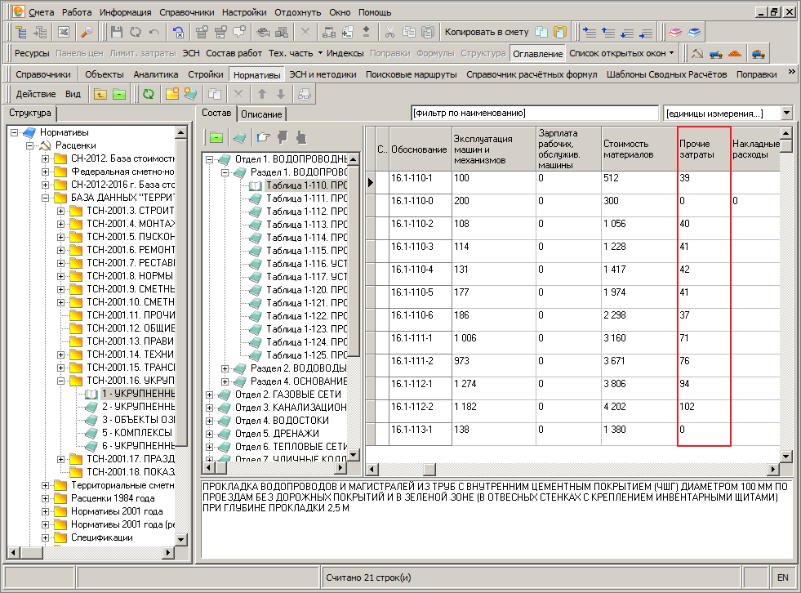Click the green refresh arrows icon
This screenshot has height=593, width=801.
(148, 94)
